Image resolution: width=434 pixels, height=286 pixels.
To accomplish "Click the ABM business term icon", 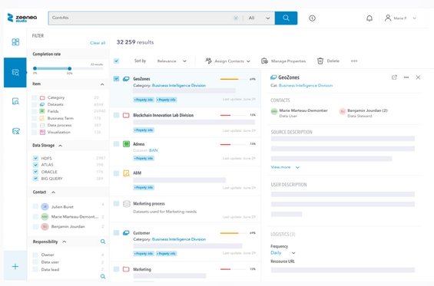I will [126, 173].
